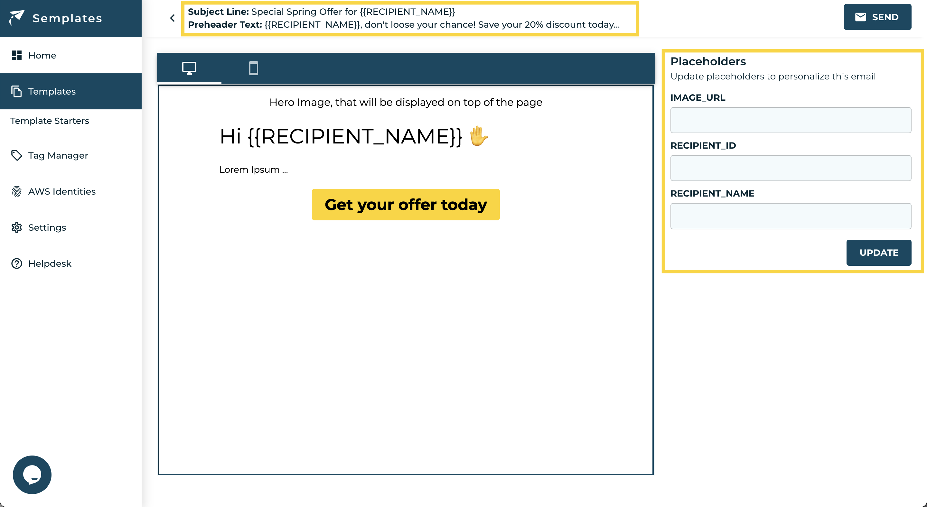Click the yellow Get your offer today button

(406, 205)
